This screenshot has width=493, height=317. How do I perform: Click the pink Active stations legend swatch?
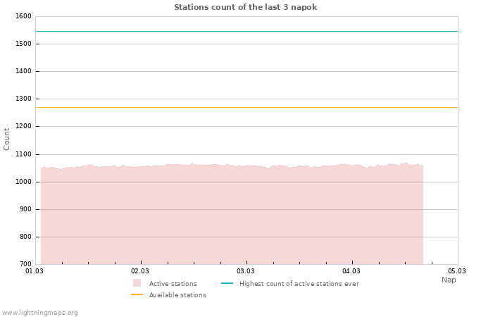[137, 283]
